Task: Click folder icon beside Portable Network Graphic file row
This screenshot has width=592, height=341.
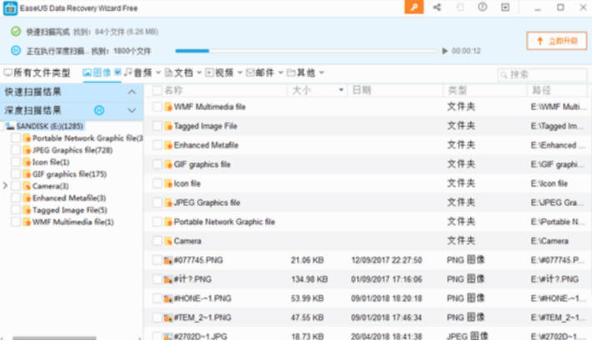Action: tap(168, 222)
